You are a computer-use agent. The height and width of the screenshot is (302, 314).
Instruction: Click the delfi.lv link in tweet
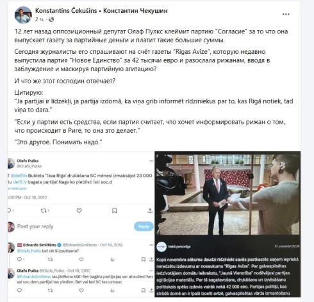click(x=20, y=182)
